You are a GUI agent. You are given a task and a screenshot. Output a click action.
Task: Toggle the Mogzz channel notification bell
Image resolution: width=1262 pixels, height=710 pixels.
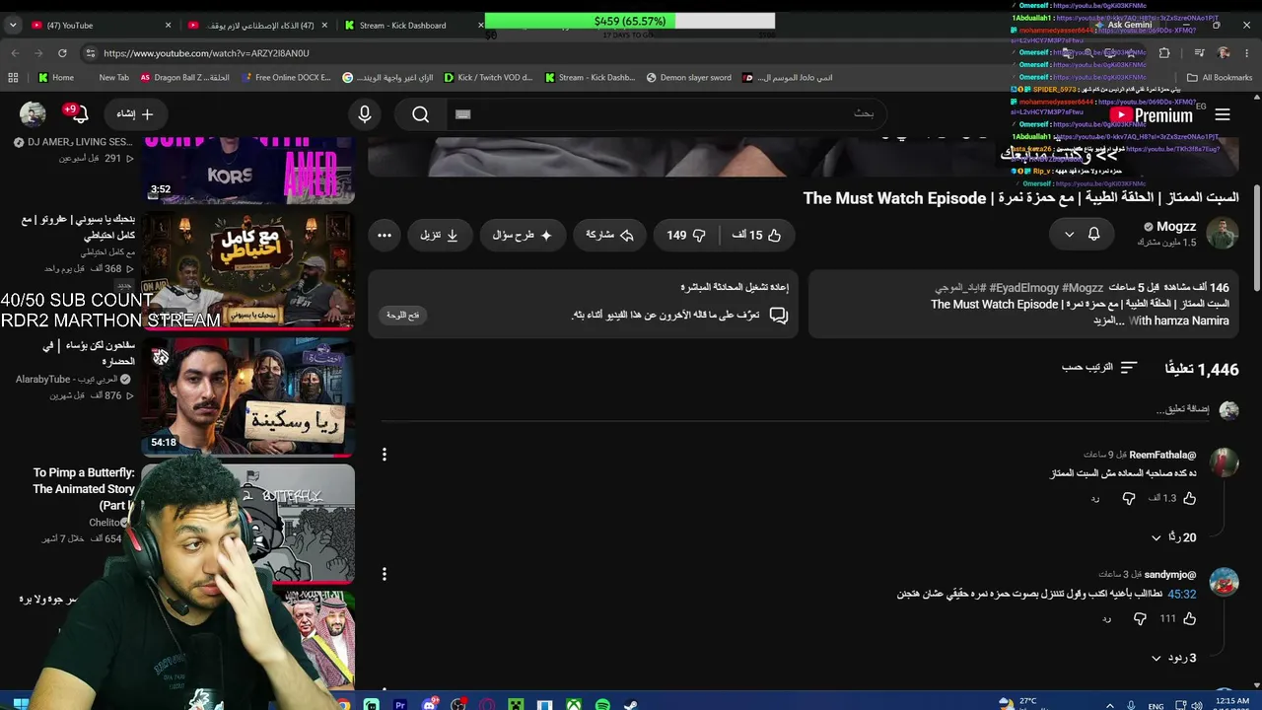[x=1093, y=234]
